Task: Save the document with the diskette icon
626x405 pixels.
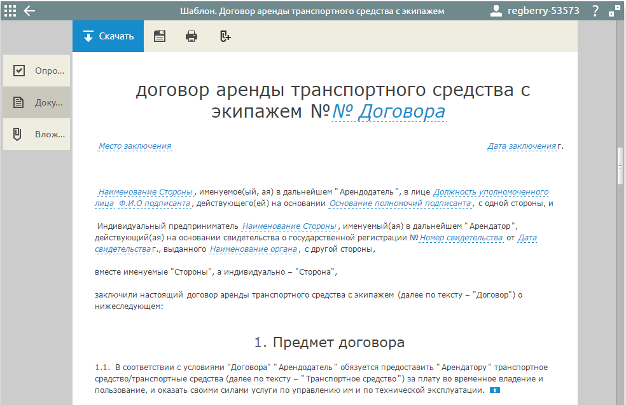Action: (160, 36)
